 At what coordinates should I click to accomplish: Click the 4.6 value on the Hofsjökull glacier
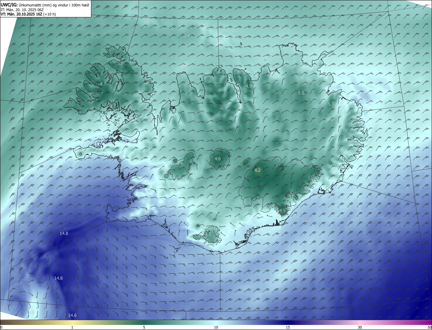click(218, 159)
